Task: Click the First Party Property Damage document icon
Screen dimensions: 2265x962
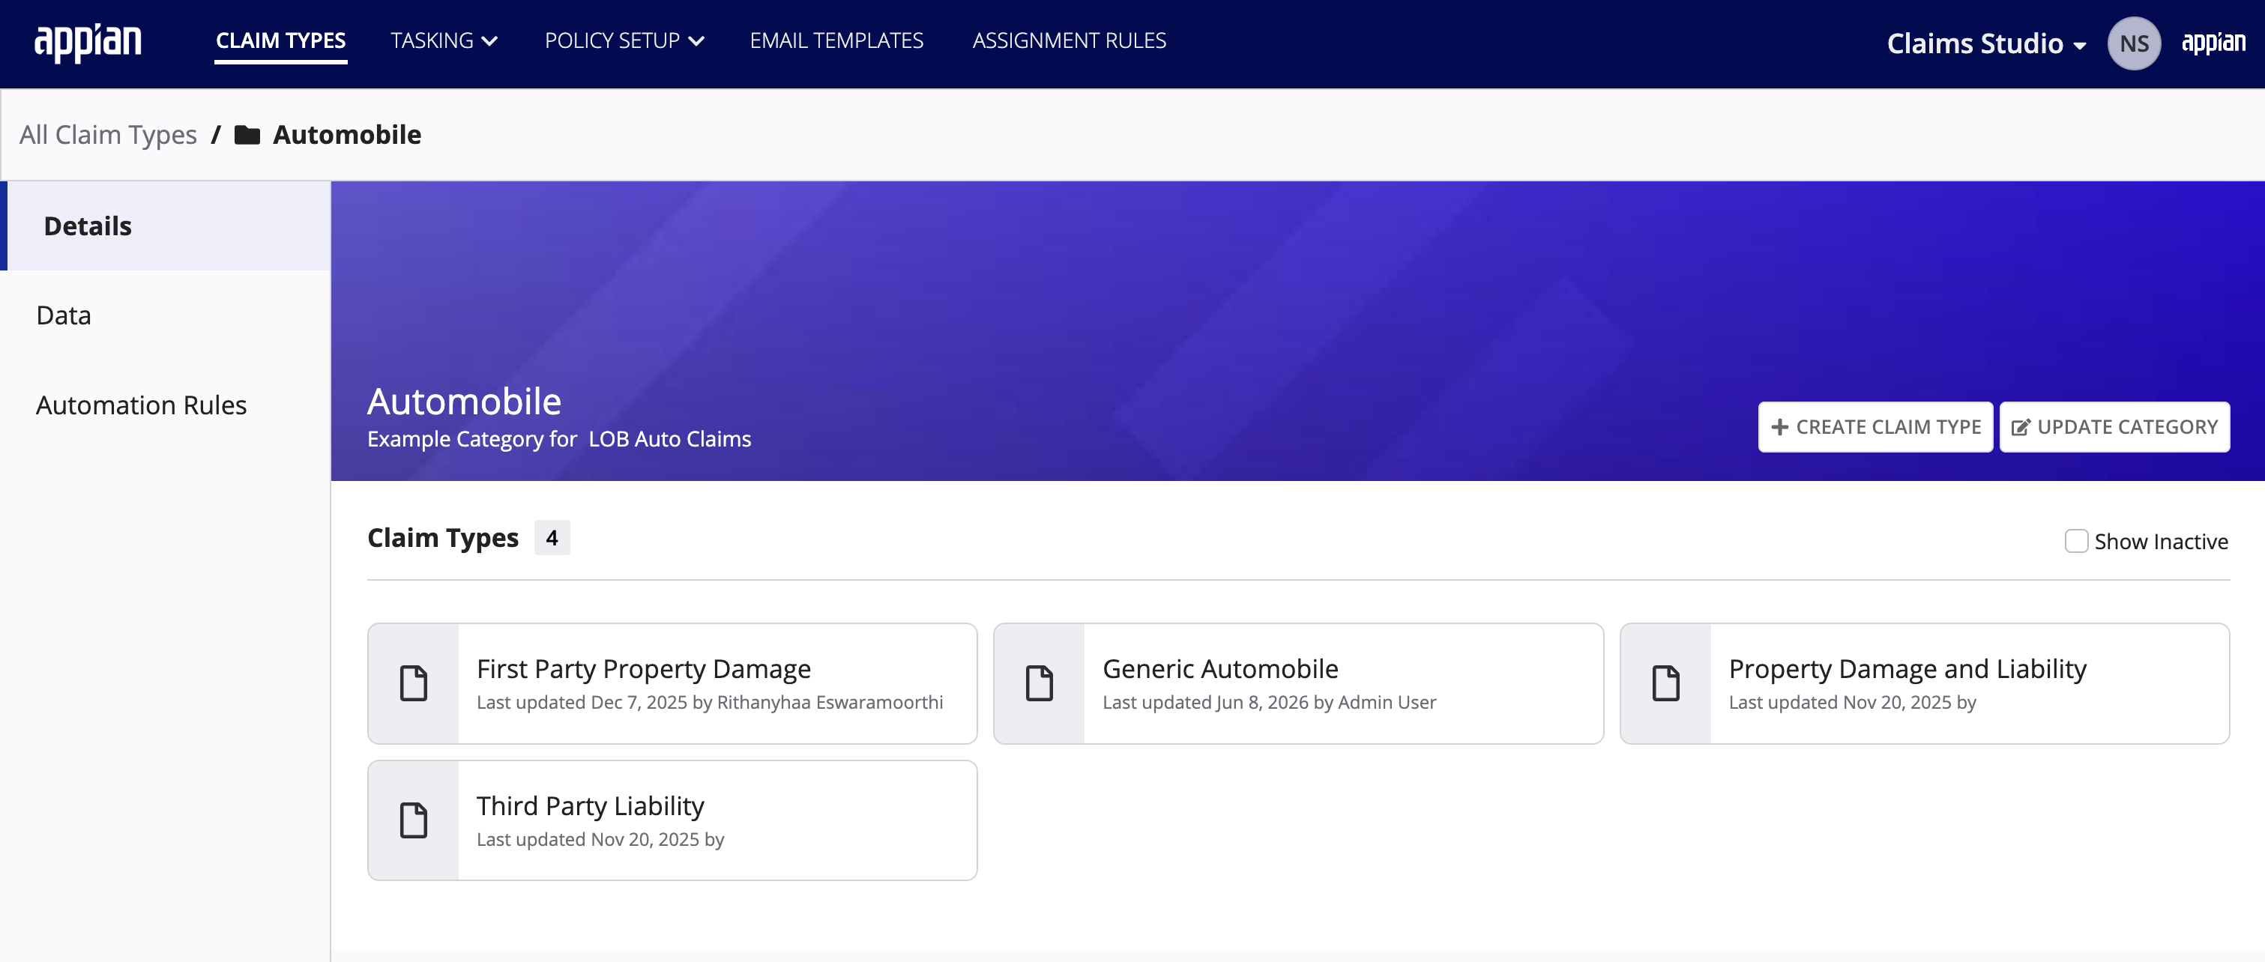Action: point(413,683)
